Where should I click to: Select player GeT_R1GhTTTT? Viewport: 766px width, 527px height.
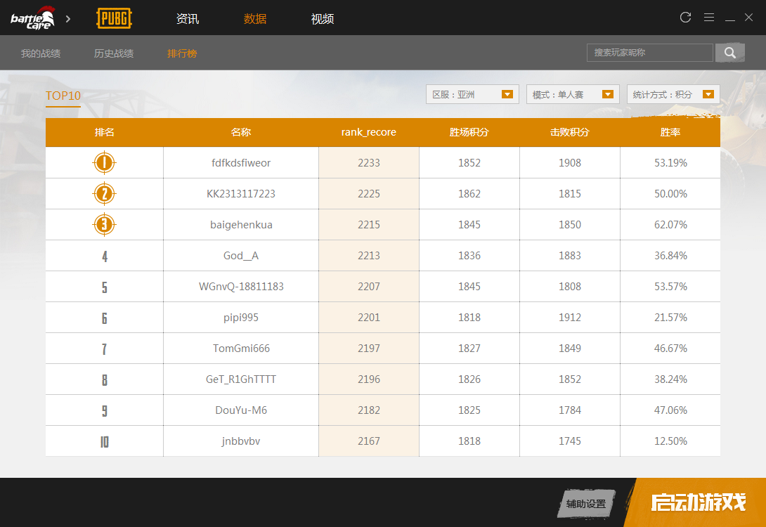tap(241, 379)
